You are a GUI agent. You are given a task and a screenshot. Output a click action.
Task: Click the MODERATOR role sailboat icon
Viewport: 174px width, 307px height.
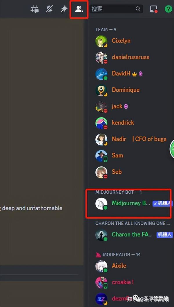tap(98, 255)
